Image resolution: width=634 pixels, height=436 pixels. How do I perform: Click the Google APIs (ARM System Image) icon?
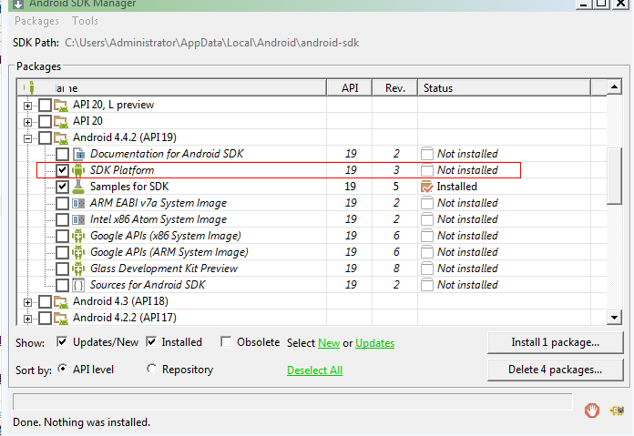78,252
